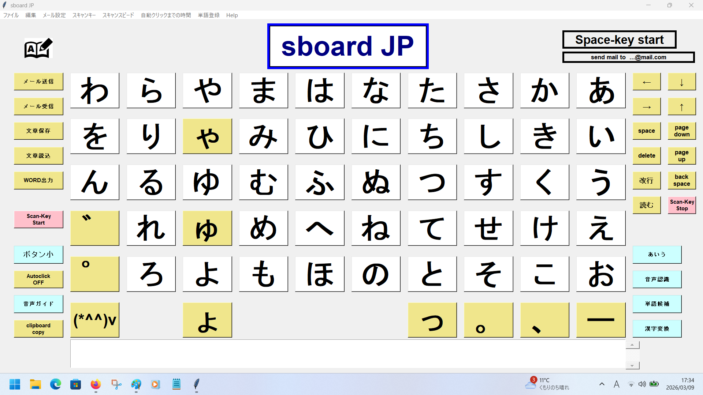Toggle the 音声ガイド voice guide button
Screen dimensions: 703x395
(38, 304)
